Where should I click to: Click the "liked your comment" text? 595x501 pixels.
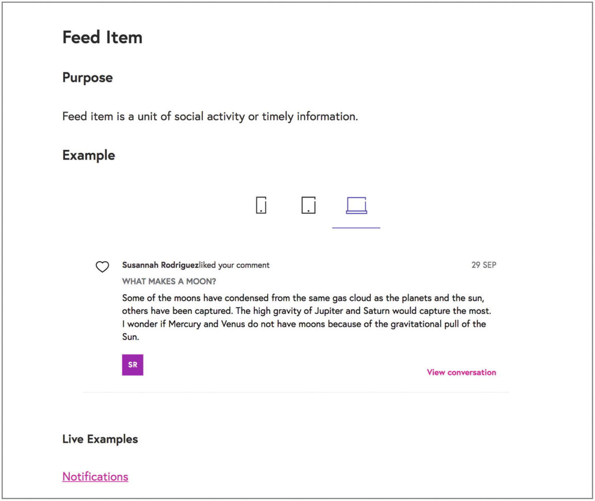tap(234, 265)
